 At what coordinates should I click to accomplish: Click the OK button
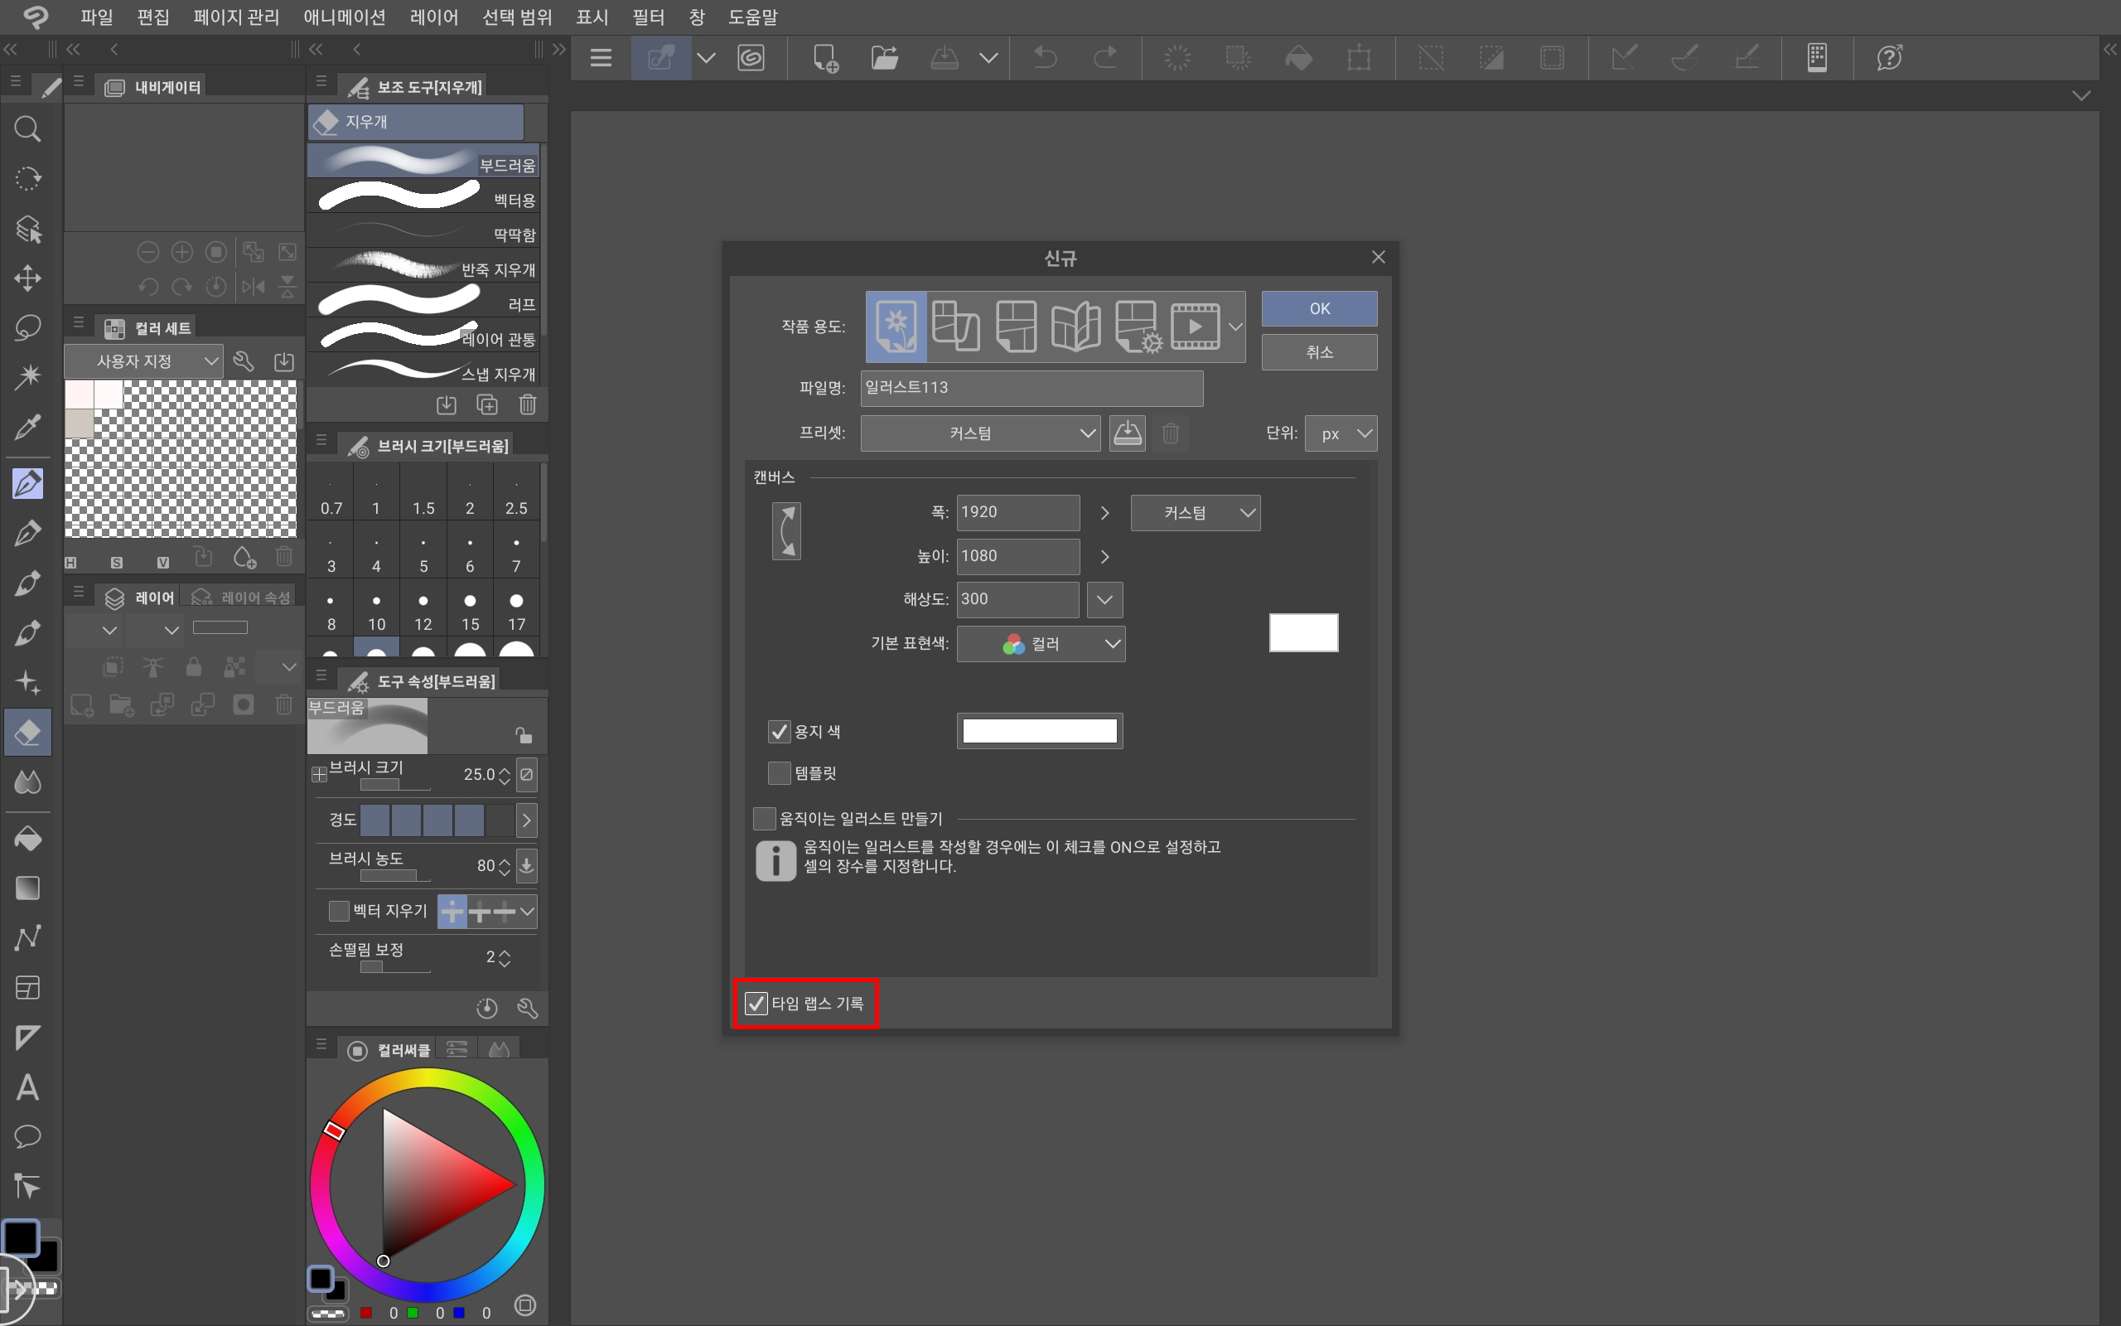click(x=1319, y=308)
